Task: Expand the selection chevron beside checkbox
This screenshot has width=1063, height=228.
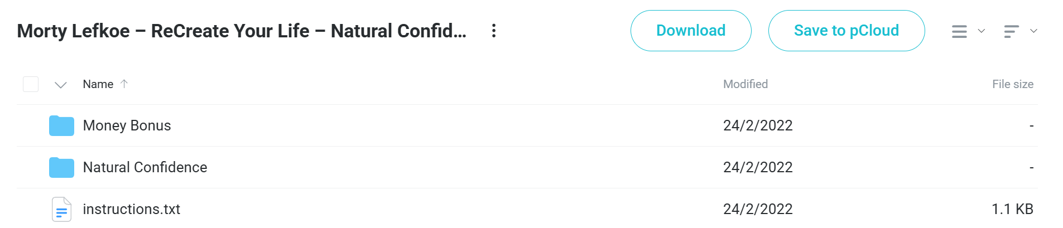Action: tap(61, 85)
